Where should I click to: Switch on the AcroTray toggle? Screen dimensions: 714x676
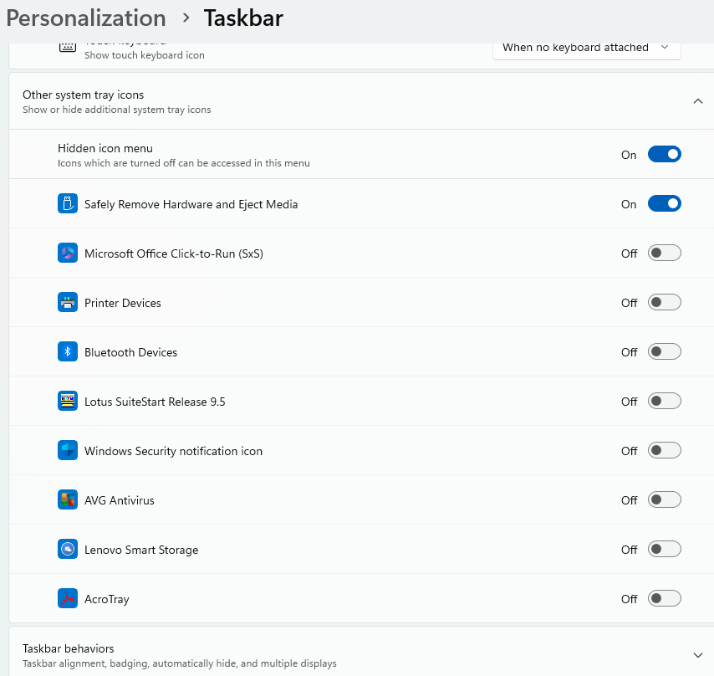[665, 598]
